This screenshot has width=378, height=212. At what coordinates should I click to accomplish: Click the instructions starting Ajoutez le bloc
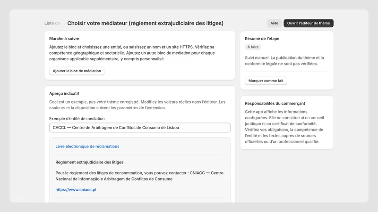tap(132, 53)
